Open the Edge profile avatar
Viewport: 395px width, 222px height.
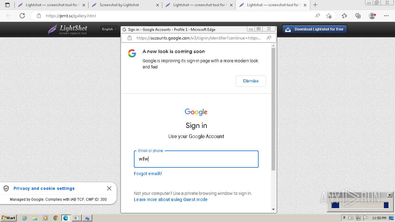tap(372, 16)
